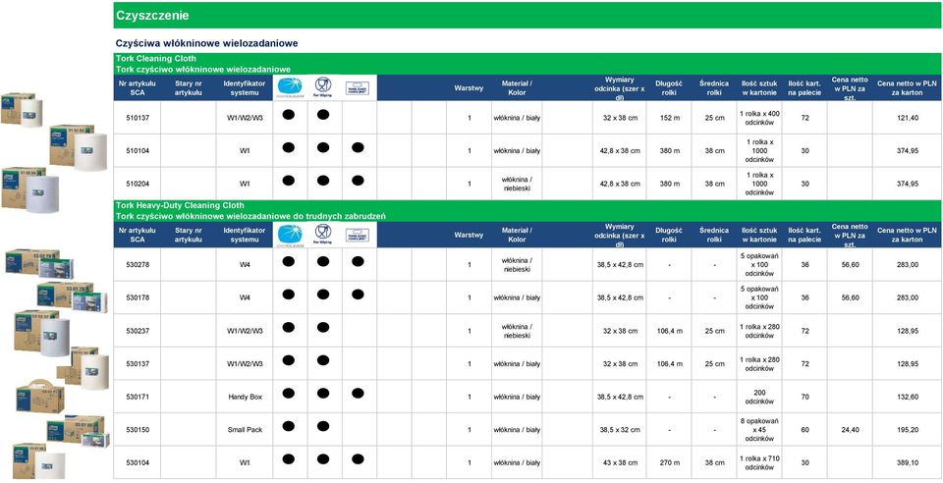Image resolution: width=943 pixels, height=483 pixels.
Task: Click carton price 283,00 in row 530278
Action: coord(908,265)
